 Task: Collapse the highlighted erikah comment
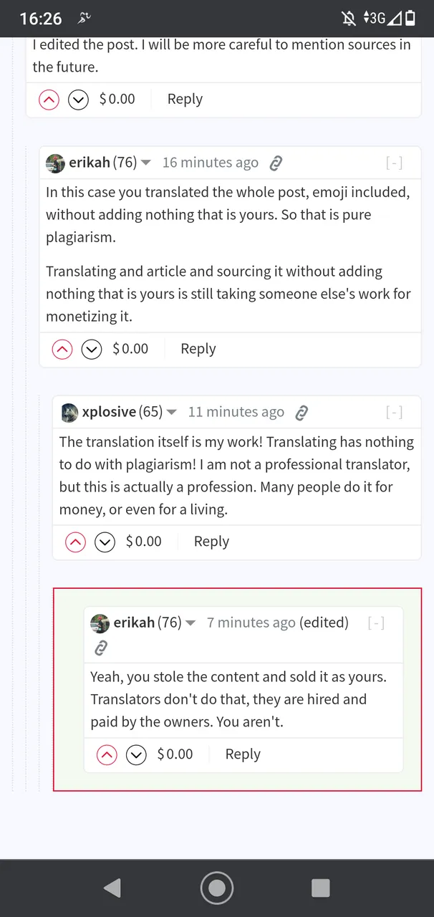coord(376,623)
